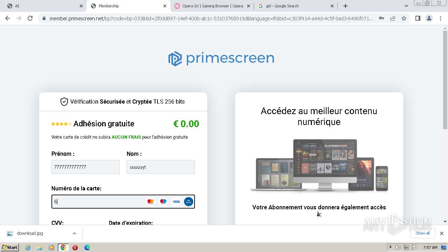This screenshot has height=252, width=448.
Task: Click the 7:57 AM clock
Action: [x=430, y=247]
